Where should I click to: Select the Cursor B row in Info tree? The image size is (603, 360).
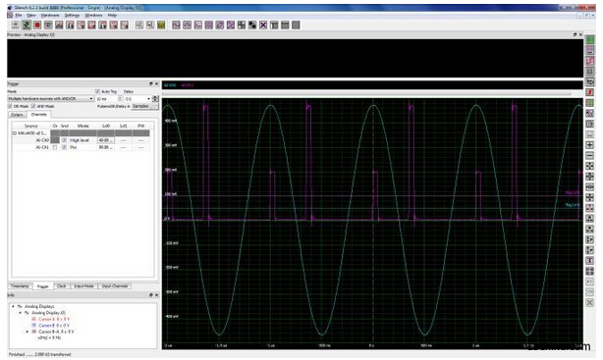(x=51, y=326)
